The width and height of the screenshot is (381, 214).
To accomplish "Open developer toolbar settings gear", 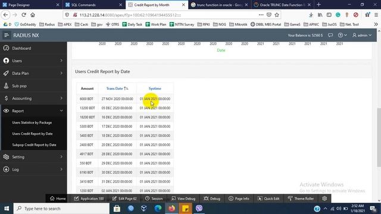I will [x=324, y=199].
